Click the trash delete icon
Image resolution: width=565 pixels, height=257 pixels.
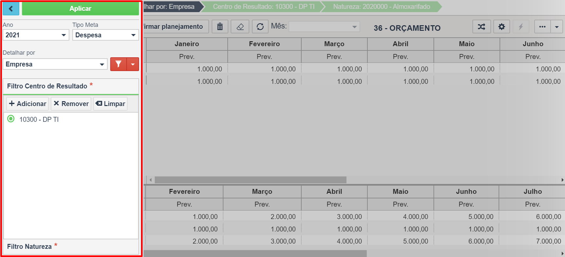click(x=220, y=27)
